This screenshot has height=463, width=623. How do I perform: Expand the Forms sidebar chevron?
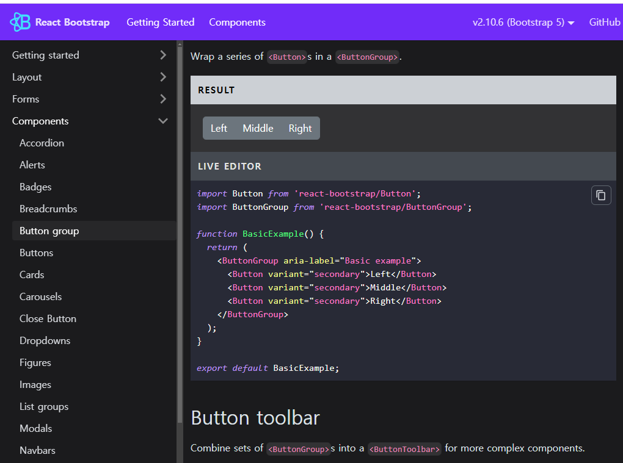[163, 99]
